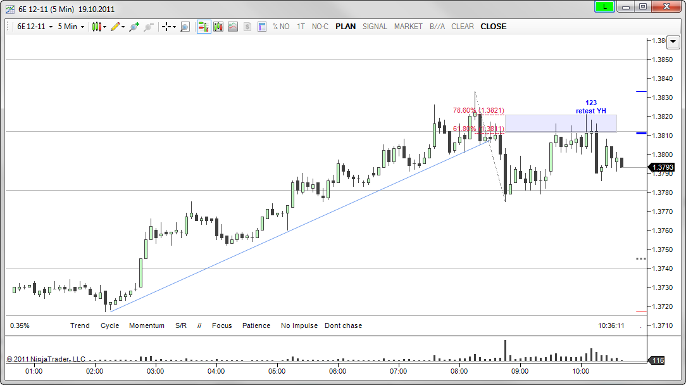Click the tall volume bar before 09:00
This screenshot has height=385, width=686.
coord(505,350)
